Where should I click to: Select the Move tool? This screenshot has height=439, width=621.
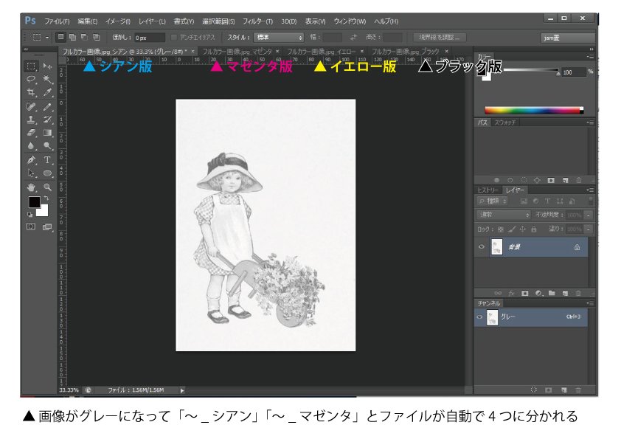(47, 66)
